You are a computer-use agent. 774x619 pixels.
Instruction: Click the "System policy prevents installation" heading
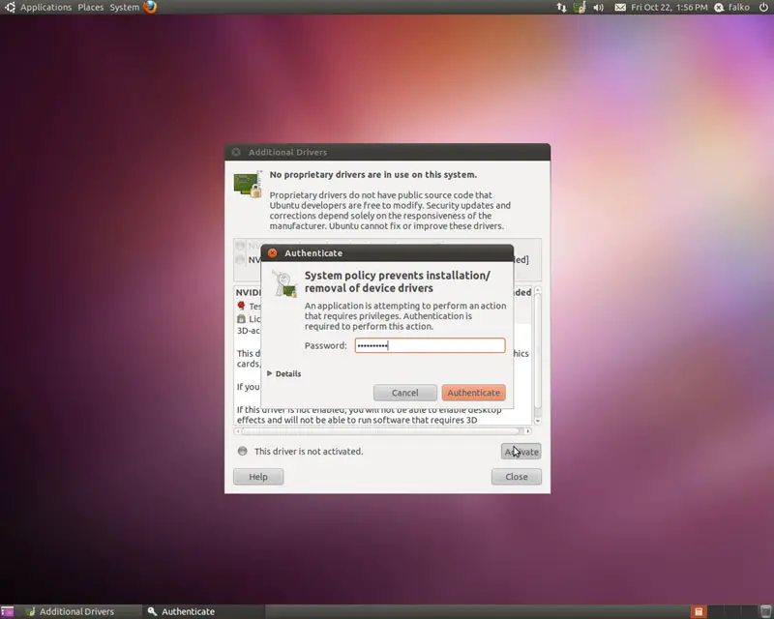point(398,281)
